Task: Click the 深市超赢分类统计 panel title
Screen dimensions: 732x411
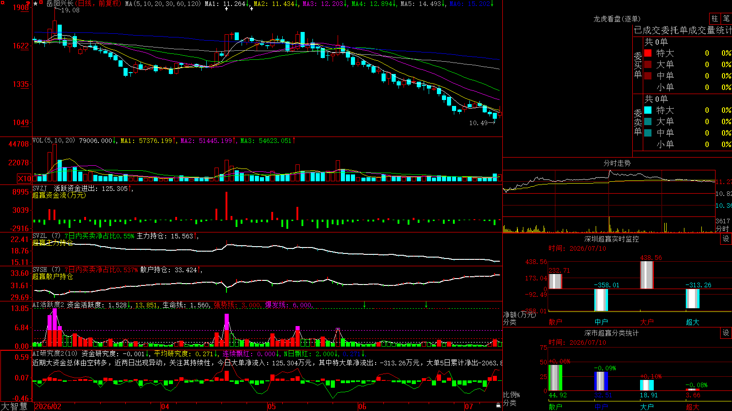Action: tap(612, 333)
